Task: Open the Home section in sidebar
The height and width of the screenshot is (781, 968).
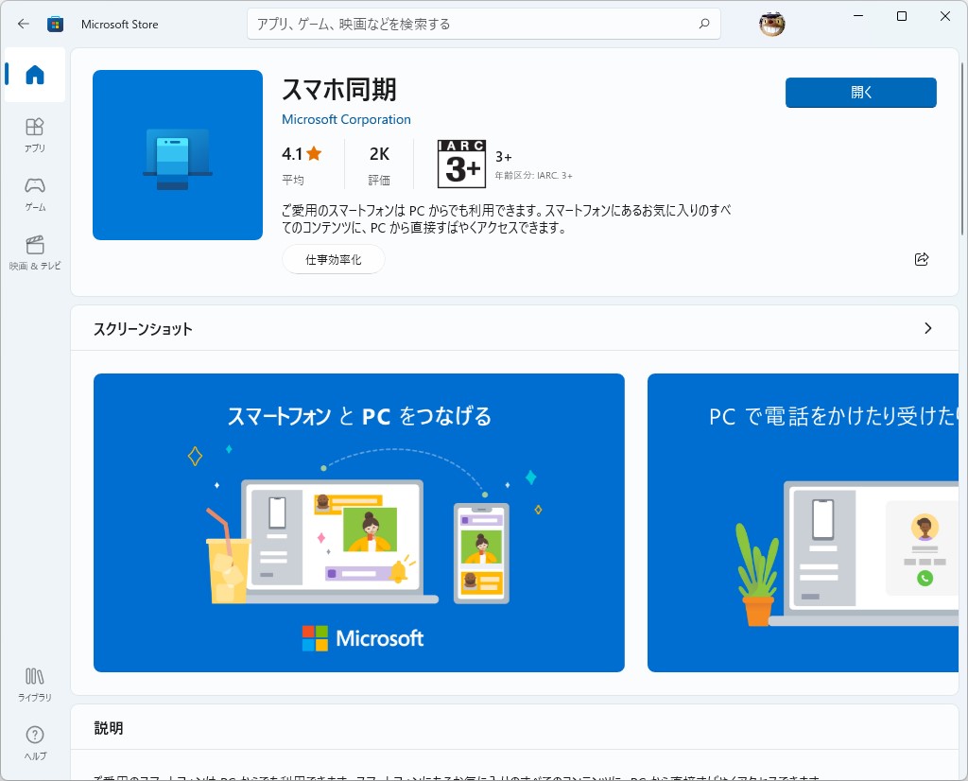Action: coord(34,76)
